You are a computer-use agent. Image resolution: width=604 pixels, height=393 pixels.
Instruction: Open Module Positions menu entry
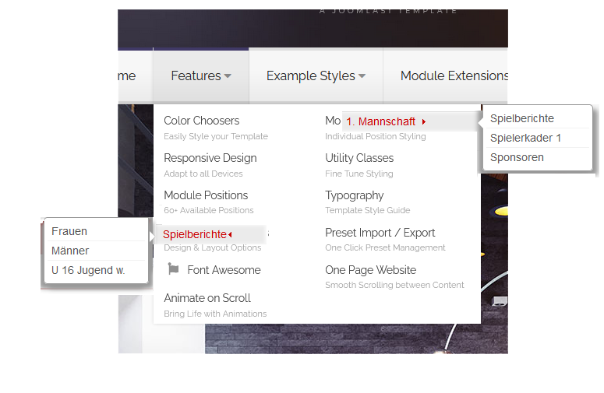[206, 195]
